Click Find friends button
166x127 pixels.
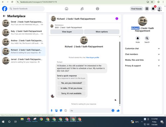(x=136, y=9)
